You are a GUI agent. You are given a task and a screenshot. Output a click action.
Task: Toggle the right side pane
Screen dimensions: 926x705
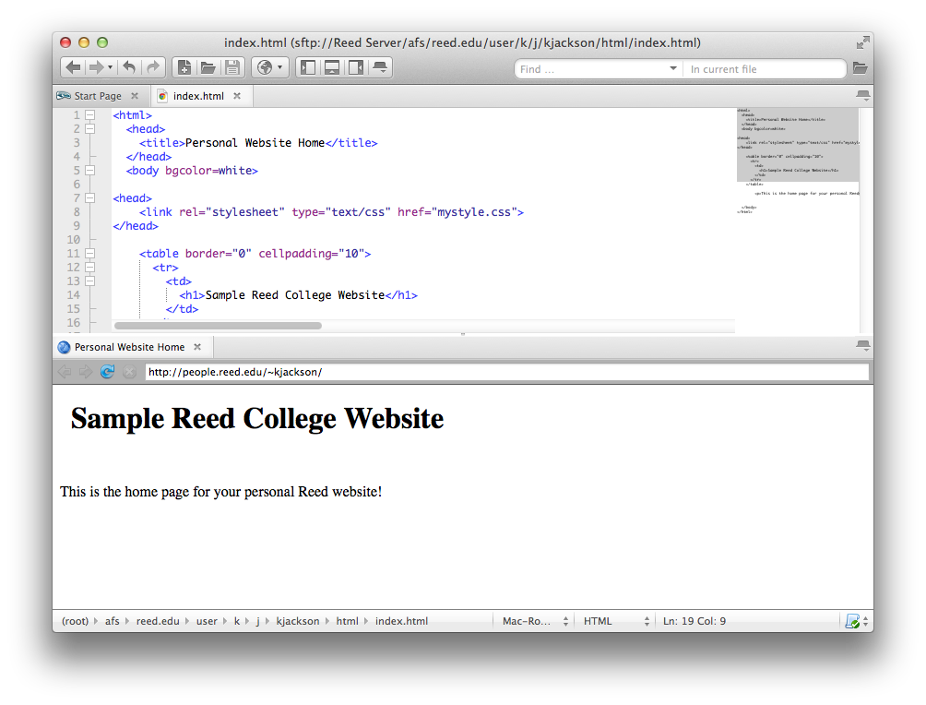[x=356, y=67]
